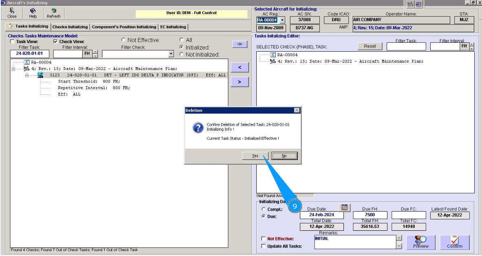Click the Total FH value 35616.53
The height and width of the screenshot is (256, 482).
tap(370, 227)
